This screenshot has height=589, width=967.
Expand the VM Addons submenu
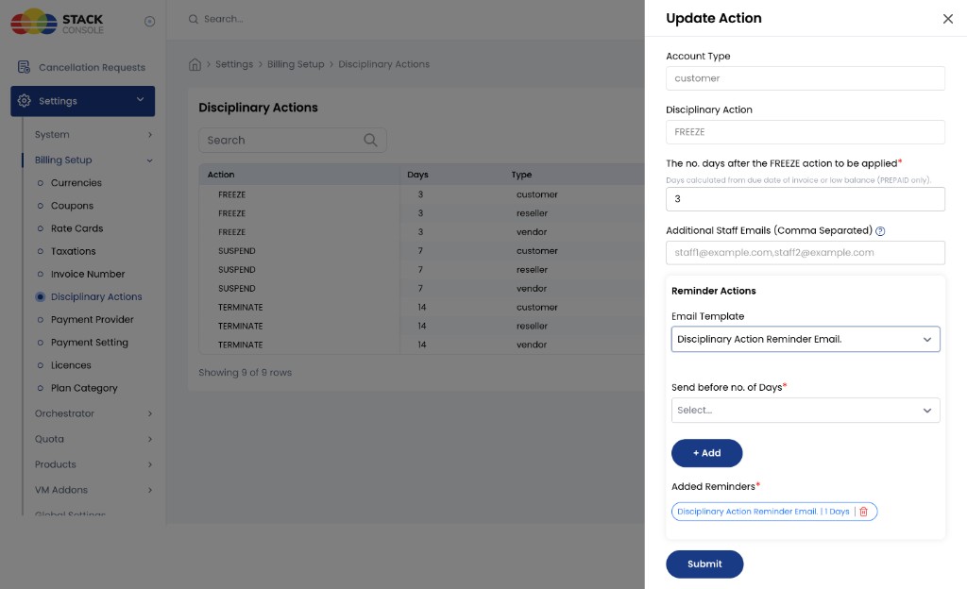pos(150,490)
